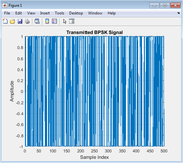Open the Property Inspector panel icon

pos(72,21)
